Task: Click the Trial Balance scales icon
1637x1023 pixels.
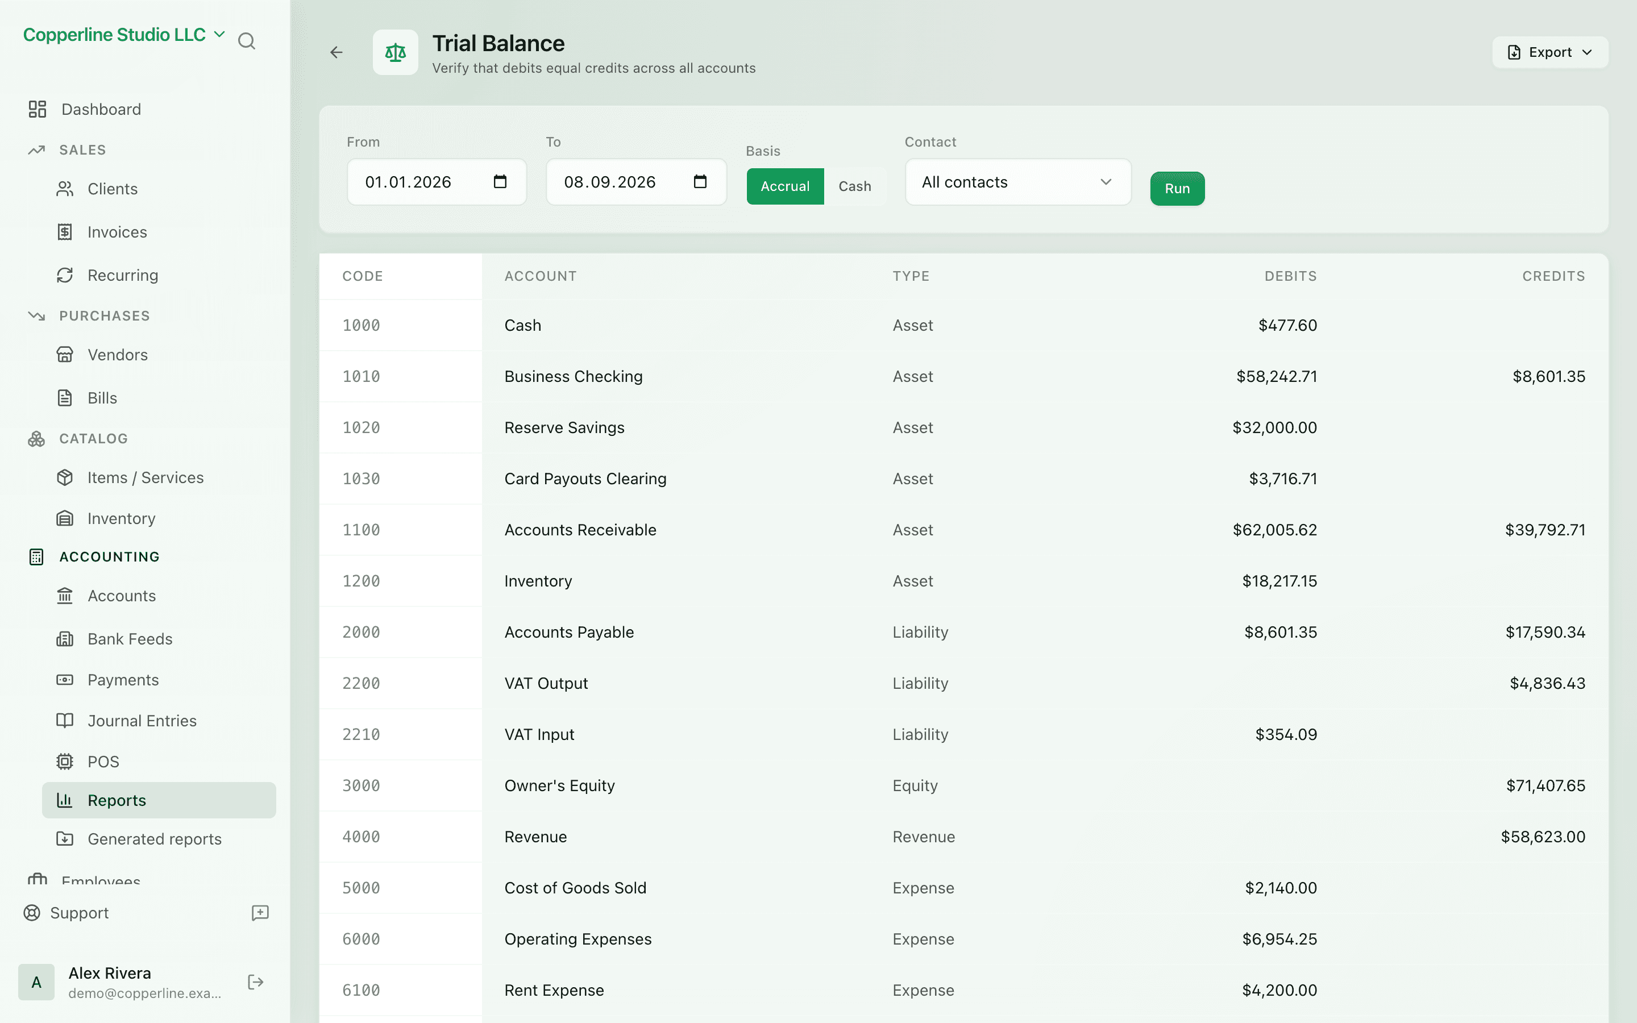Action: (x=395, y=52)
